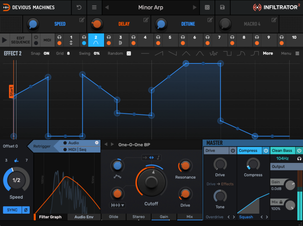Click the Clean Bass headphone listen icon
303x226 pixels.
pos(299,159)
